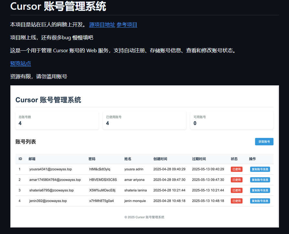Screen dimensions: 289x234
Task: Click the 密码 column header
Action: pos(92,159)
